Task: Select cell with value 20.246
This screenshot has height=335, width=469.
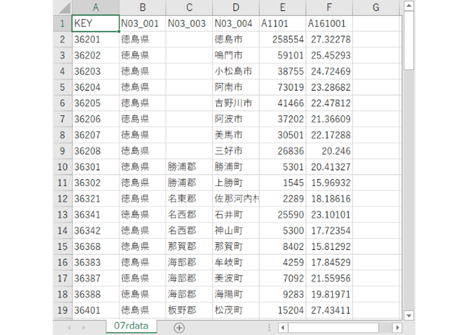Action: [329, 151]
